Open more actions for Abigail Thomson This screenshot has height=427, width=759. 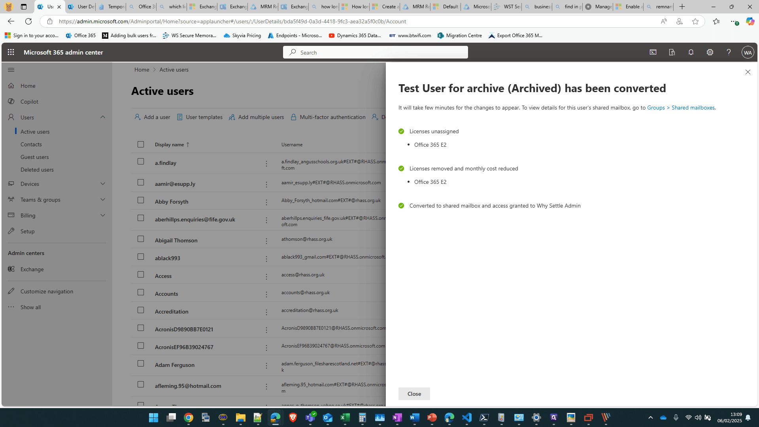tap(266, 241)
